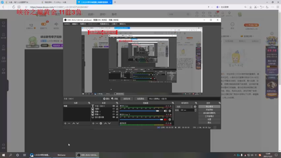Remove selected source with minus icon
The height and width of the screenshot is (158, 281).
(x=97, y=123)
